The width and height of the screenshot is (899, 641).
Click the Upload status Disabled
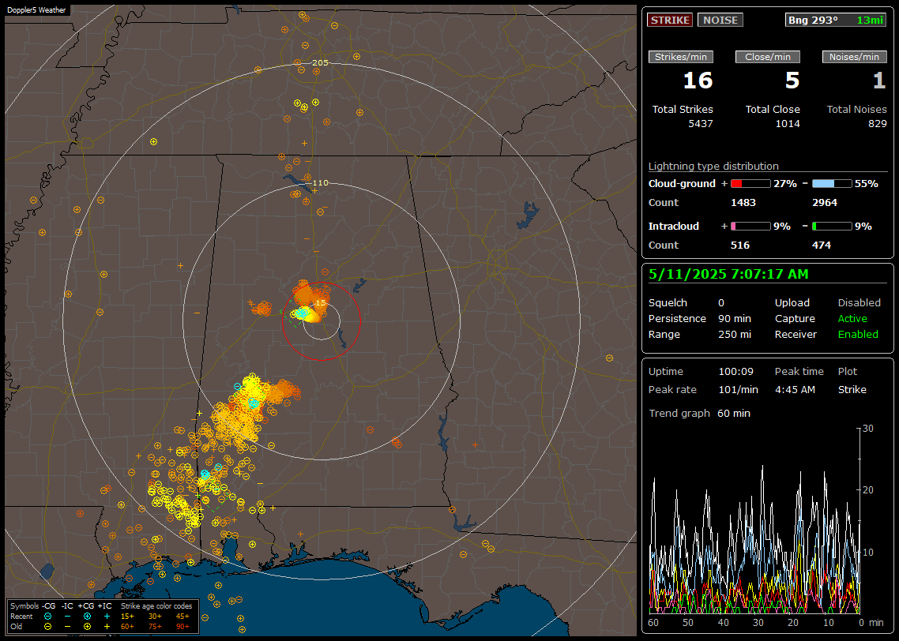click(x=859, y=303)
